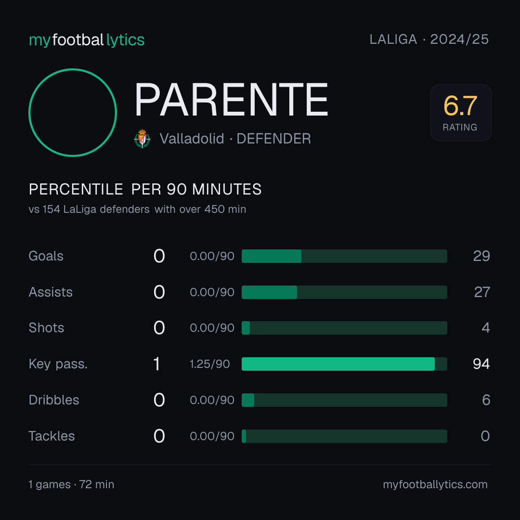
Task: Click the Goals stat label
Action: (x=46, y=256)
